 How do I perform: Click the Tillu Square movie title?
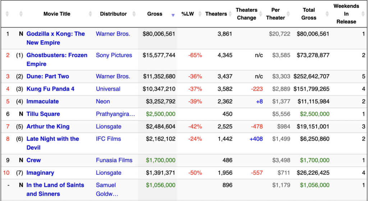tap(43, 114)
